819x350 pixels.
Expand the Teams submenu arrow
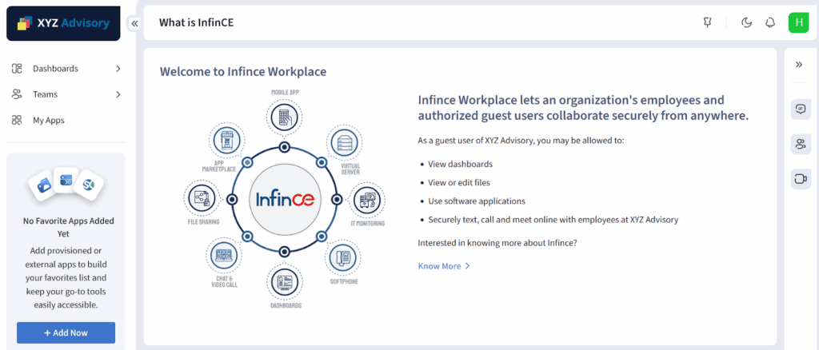[x=118, y=94]
